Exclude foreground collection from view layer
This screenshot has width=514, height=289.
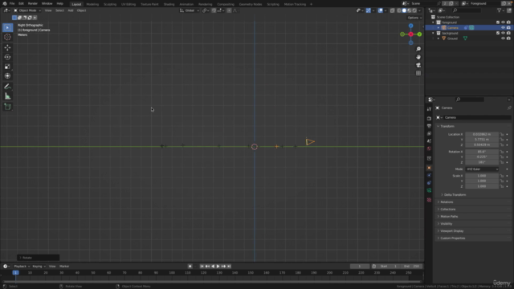pyautogui.click(x=498, y=22)
